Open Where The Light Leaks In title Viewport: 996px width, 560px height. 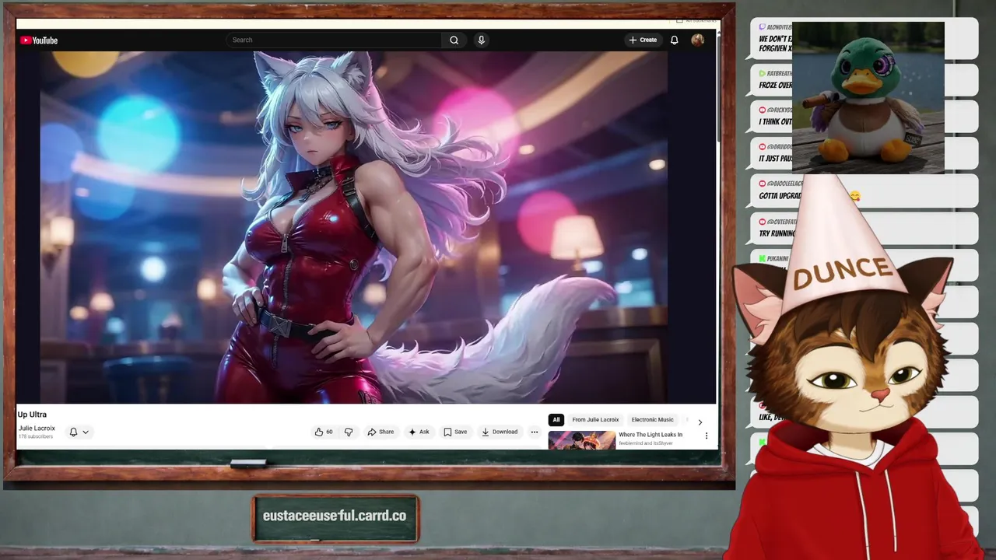coord(651,435)
